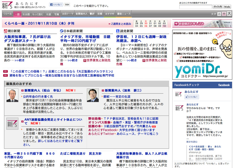Select large font size 大
234x168 pixels.
click(x=229, y=14)
